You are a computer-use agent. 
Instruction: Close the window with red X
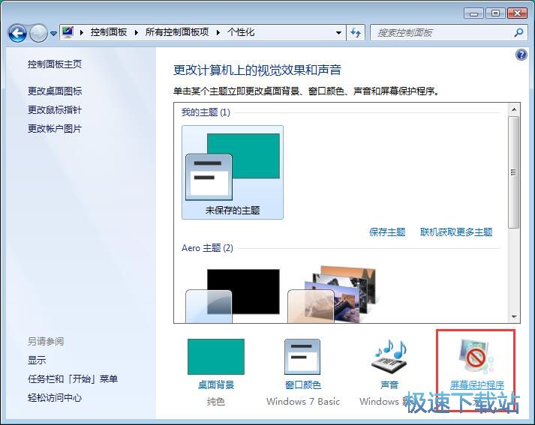pos(517,13)
